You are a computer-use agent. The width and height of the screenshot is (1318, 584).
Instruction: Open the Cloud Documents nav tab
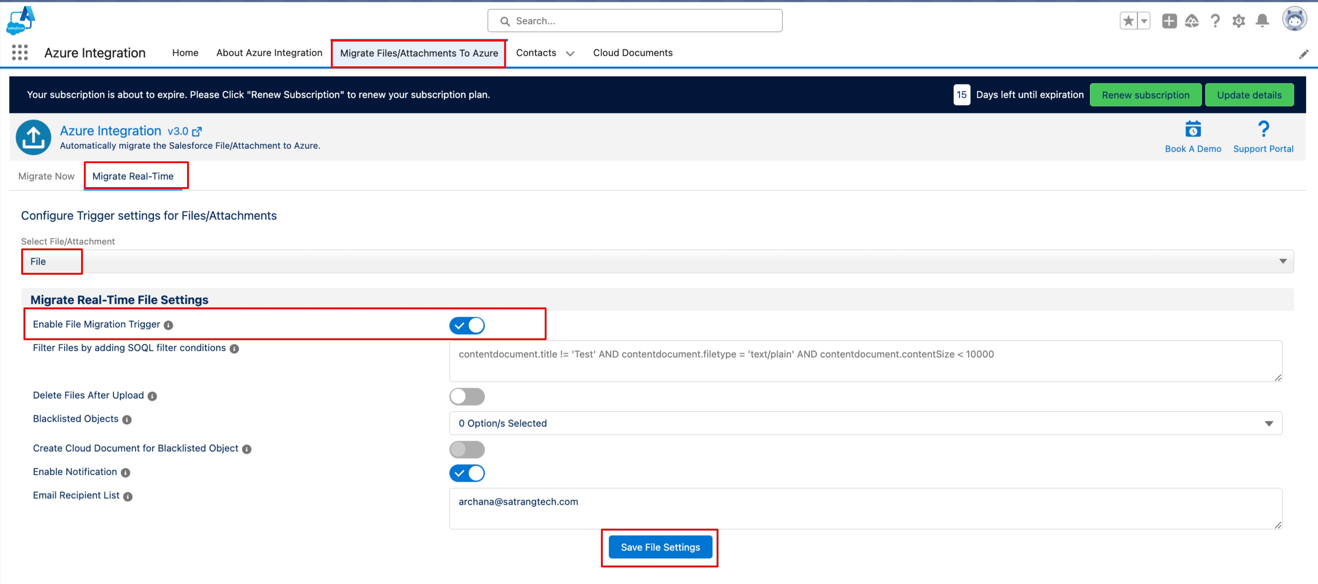click(632, 53)
